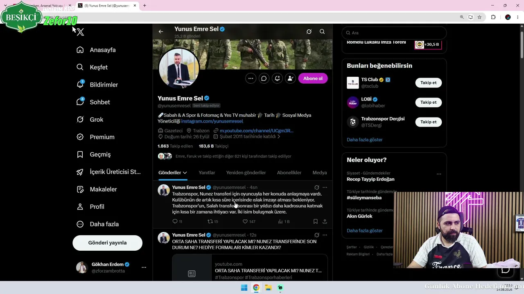
Task: Click the Grok icon in profile header
Action: click(309, 31)
